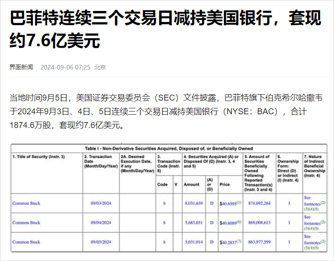This screenshot has height=261, width=334.
Task: Click the '2. Transaction Date' column header
Action: coord(101,161)
